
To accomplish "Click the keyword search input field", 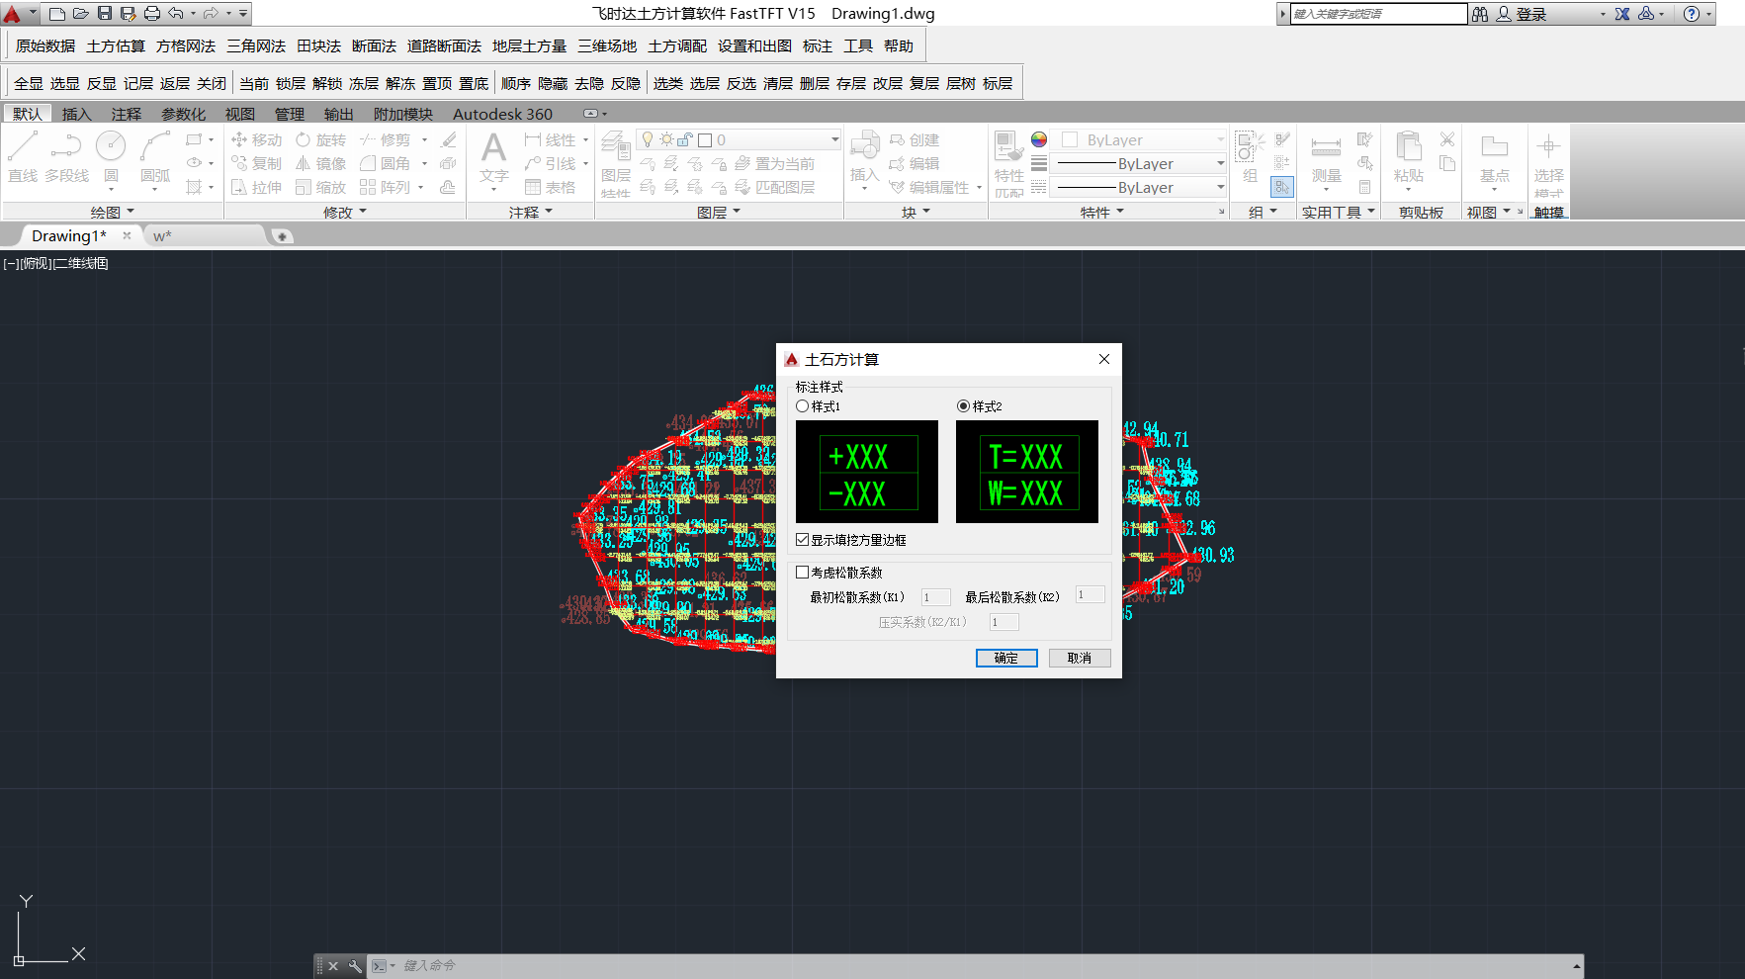I will [x=1378, y=14].
